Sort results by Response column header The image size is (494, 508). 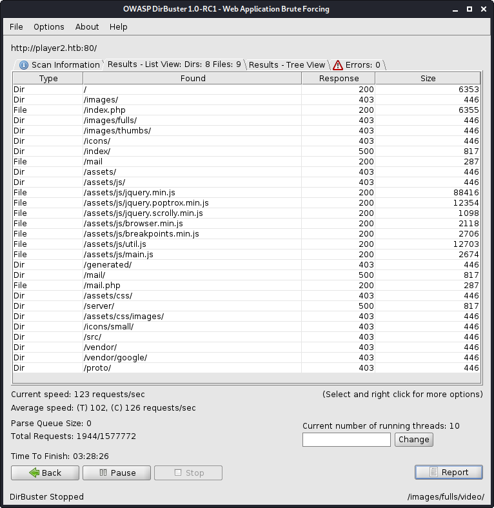pyautogui.click(x=339, y=79)
